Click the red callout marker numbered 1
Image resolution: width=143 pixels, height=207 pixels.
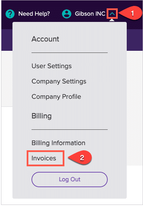[x=131, y=13]
